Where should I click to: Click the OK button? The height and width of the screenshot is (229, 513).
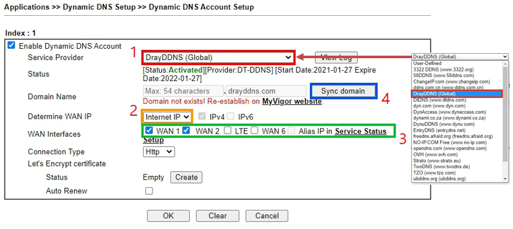168,216
